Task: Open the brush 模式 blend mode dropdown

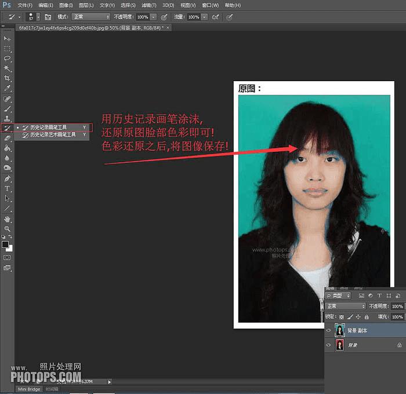Action: click(x=90, y=17)
